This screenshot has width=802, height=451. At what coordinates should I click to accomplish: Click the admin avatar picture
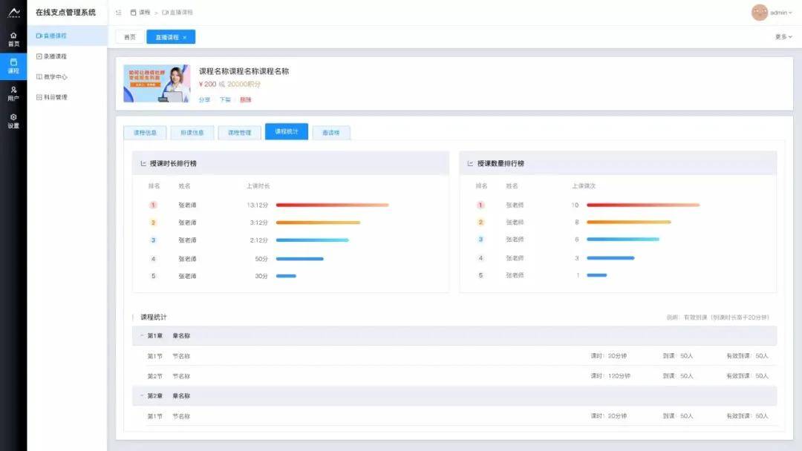760,13
